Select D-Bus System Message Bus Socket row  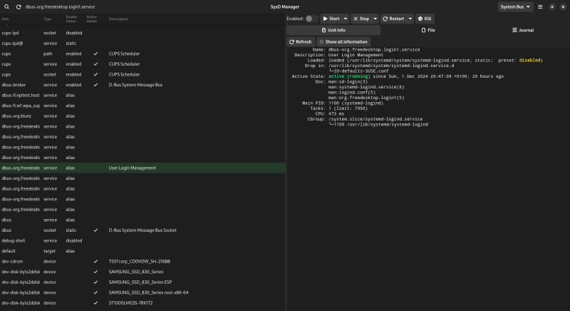tap(142, 230)
